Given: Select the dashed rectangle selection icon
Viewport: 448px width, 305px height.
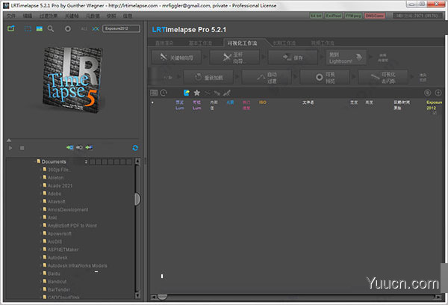Looking at the screenshot, I should [28, 28].
